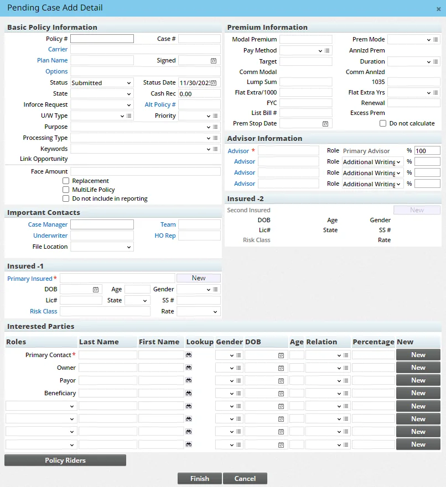Enable the Replacement checkbox
446x487 pixels.
[x=65, y=181]
